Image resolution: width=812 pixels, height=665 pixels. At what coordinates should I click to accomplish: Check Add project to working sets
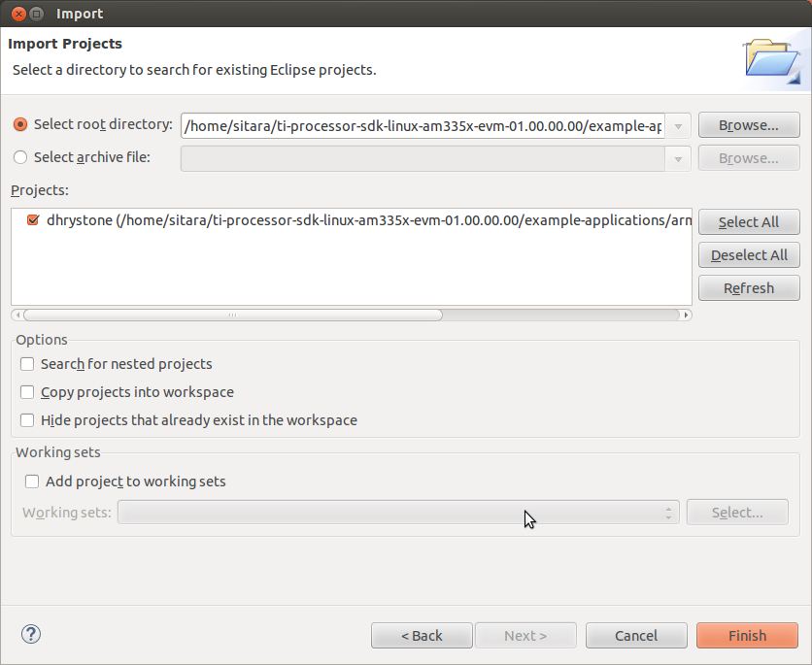[x=32, y=482]
